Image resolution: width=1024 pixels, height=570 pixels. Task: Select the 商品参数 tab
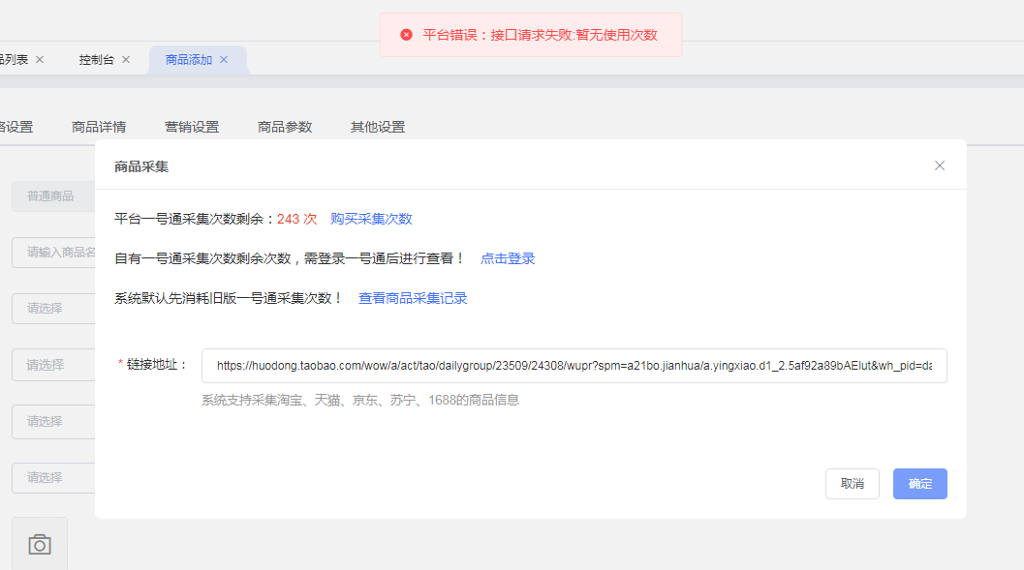tap(285, 127)
